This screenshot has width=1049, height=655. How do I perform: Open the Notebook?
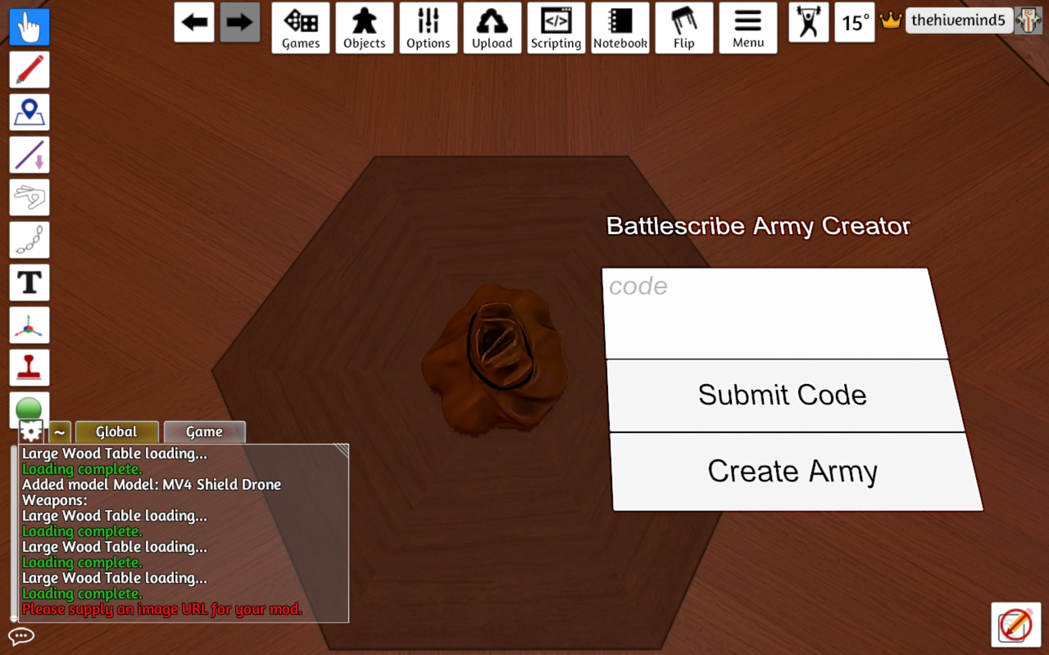620,28
